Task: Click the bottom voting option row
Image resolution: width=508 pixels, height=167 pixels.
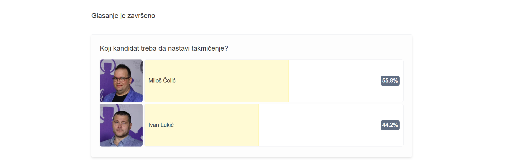Action: (251, 125)
